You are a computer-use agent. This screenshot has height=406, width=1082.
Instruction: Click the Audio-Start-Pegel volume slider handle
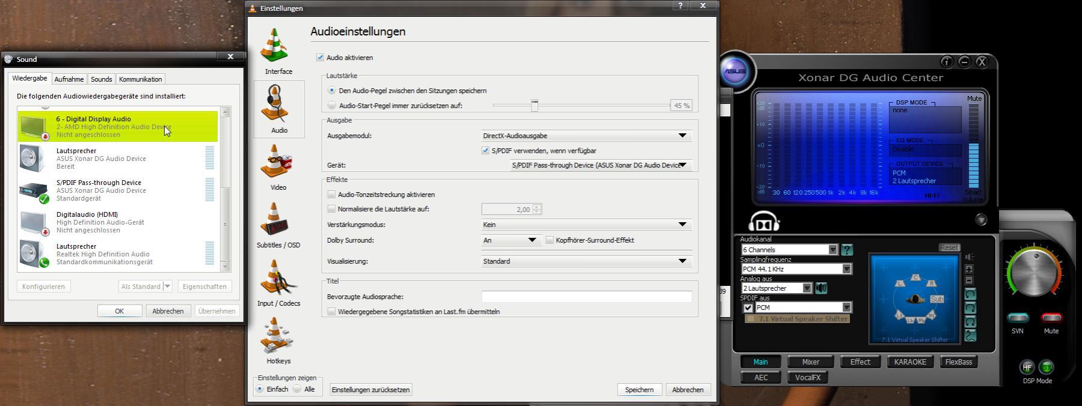coord(534,106)
